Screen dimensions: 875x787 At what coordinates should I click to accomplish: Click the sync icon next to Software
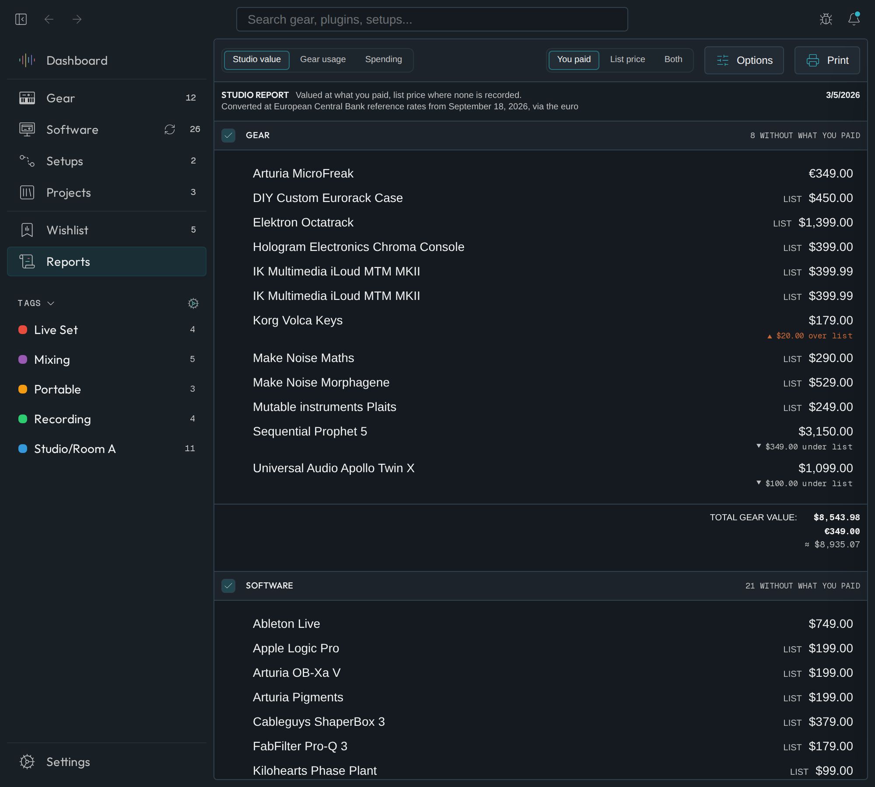tap(170, 129)
